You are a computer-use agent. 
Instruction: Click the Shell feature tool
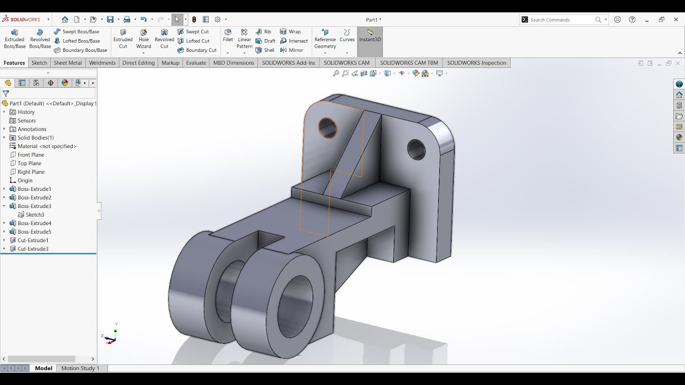coord(265,50)
